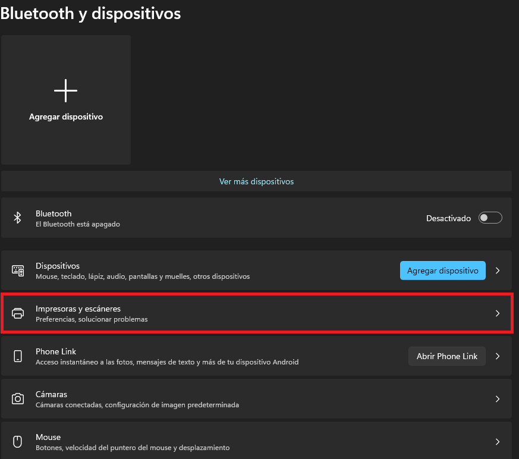
Task: Click the Abrir Phone Link button
Action: tap(447, 356)
